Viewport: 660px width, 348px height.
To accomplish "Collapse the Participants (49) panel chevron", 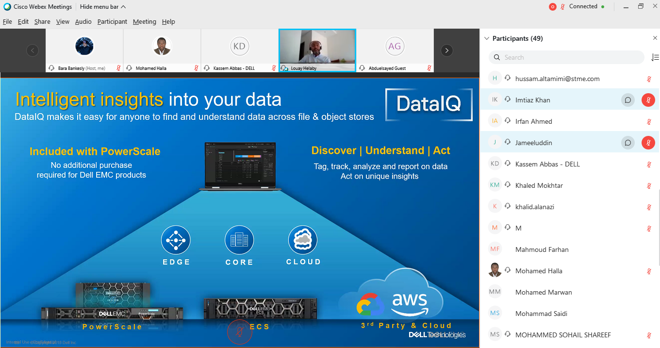I will (x=487, y=38).
